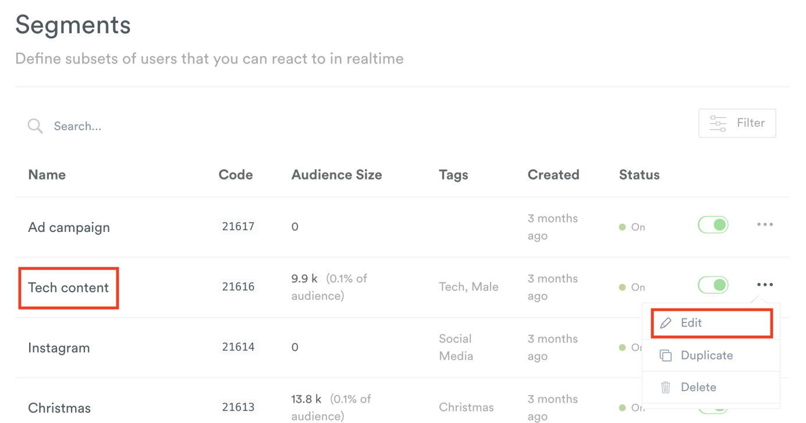Select code 21614
This screenshot has width=806, height=423.
click(238, 347)
